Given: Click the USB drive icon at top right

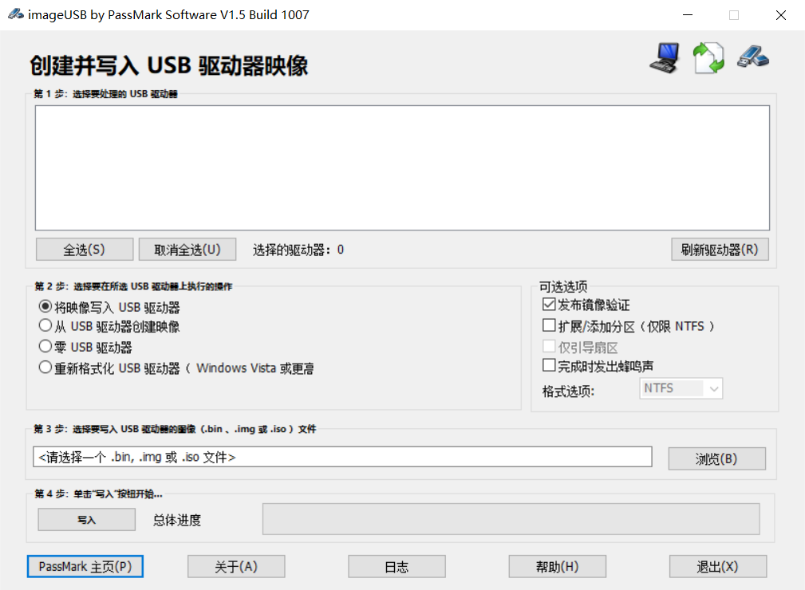Looking at the screenshot, I should 753,57.
